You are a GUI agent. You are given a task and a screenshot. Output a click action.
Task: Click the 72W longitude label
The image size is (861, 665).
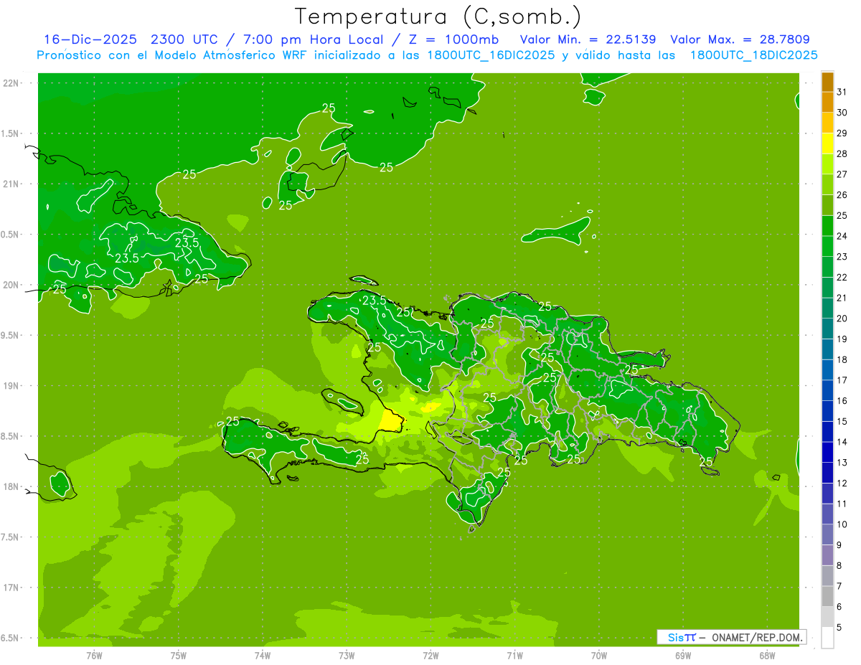(430, 656)
